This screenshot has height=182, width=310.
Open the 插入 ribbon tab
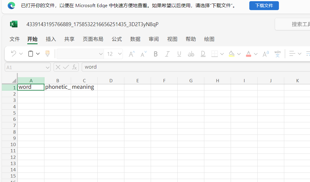coord(51,39)
